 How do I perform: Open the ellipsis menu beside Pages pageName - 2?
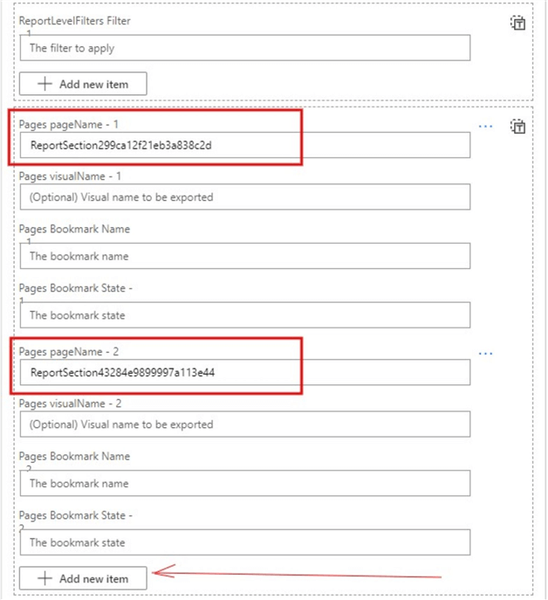tap(486, 354)
